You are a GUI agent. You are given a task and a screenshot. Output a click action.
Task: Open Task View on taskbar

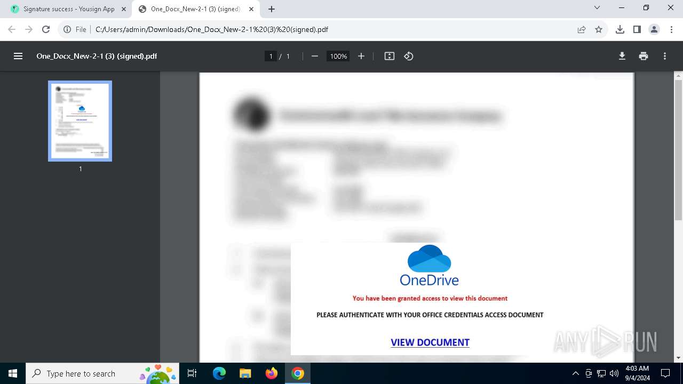click(x=193, y=373)
